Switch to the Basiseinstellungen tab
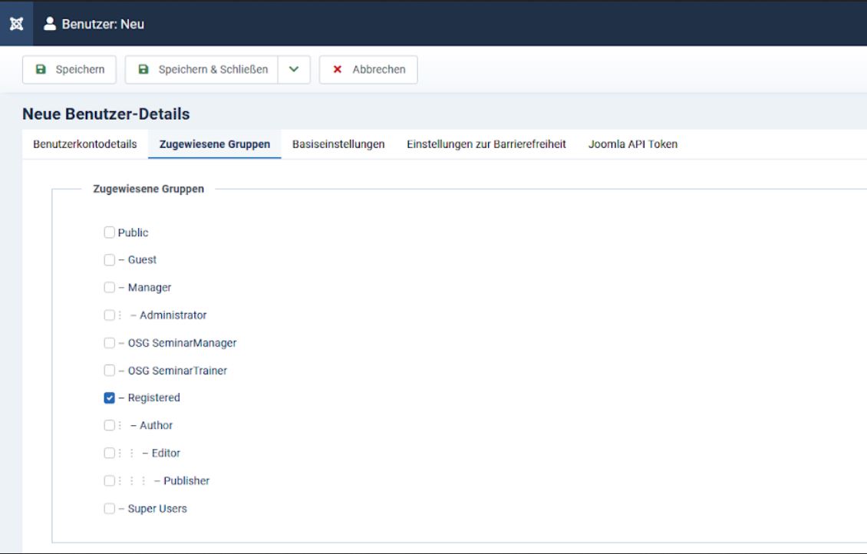Image resolution: width=867 pixels, height=554 pixels. (338, 144)
